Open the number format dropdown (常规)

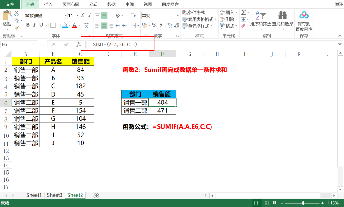(178, 16)
